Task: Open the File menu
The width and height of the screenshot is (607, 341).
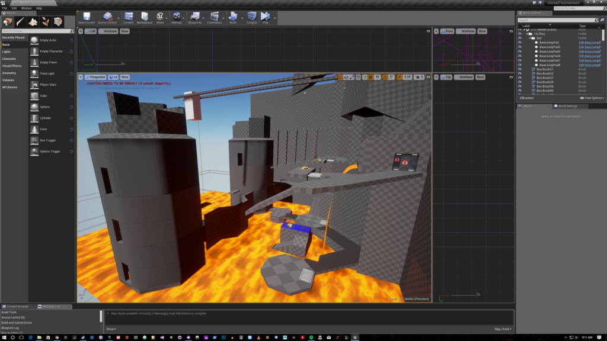Action: pyautogui.click(x=5, y=8)
